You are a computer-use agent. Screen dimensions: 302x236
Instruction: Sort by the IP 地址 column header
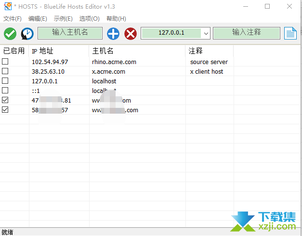pos(59,51)
